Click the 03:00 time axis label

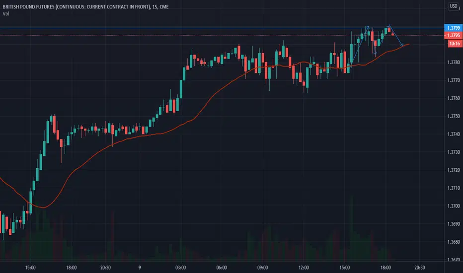181,268
